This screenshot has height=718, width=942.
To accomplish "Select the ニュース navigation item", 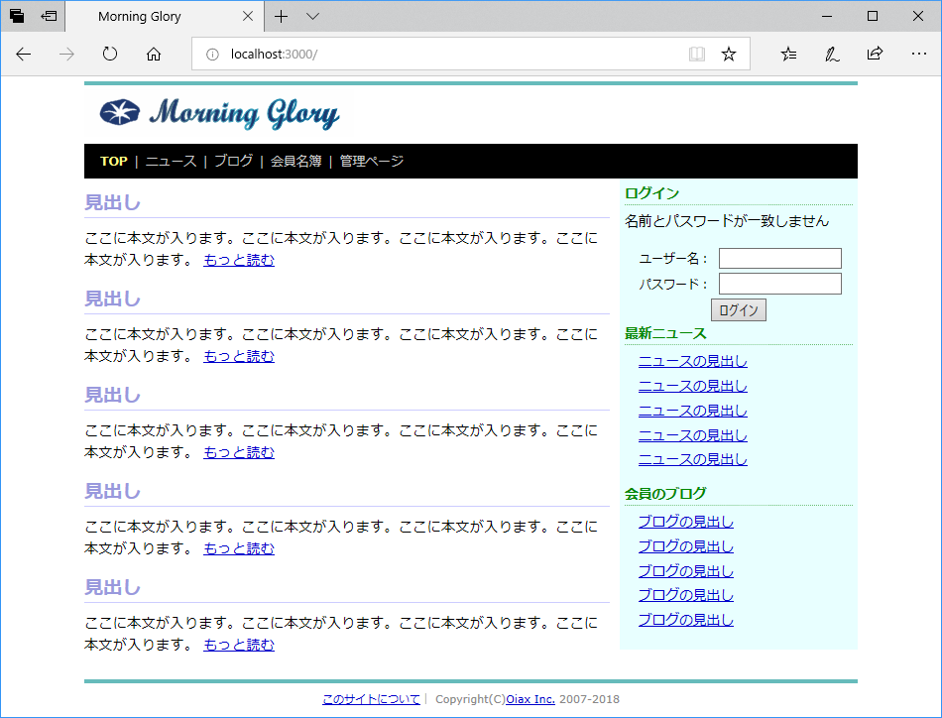I will 170,161.
